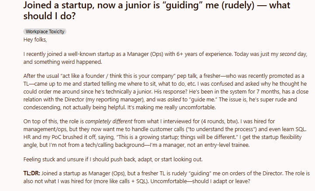Click the phrase "It's making me really uncomfortable."
Screen dimensions: 315x191
tap(171, 108)
